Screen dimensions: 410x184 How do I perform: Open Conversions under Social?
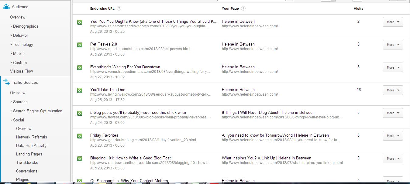pos(27,171)
